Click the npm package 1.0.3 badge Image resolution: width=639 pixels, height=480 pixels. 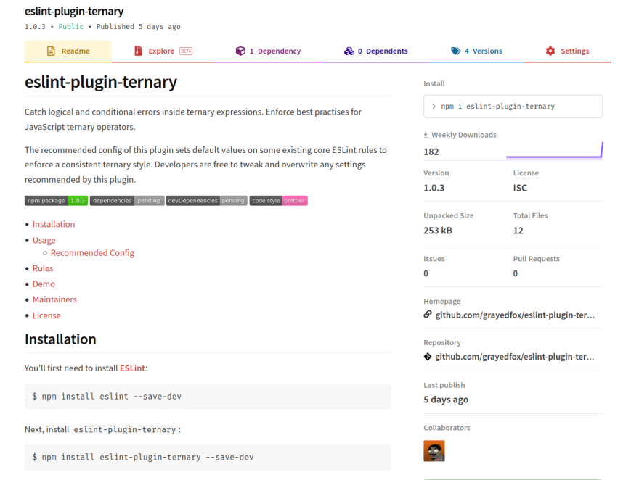56,201
